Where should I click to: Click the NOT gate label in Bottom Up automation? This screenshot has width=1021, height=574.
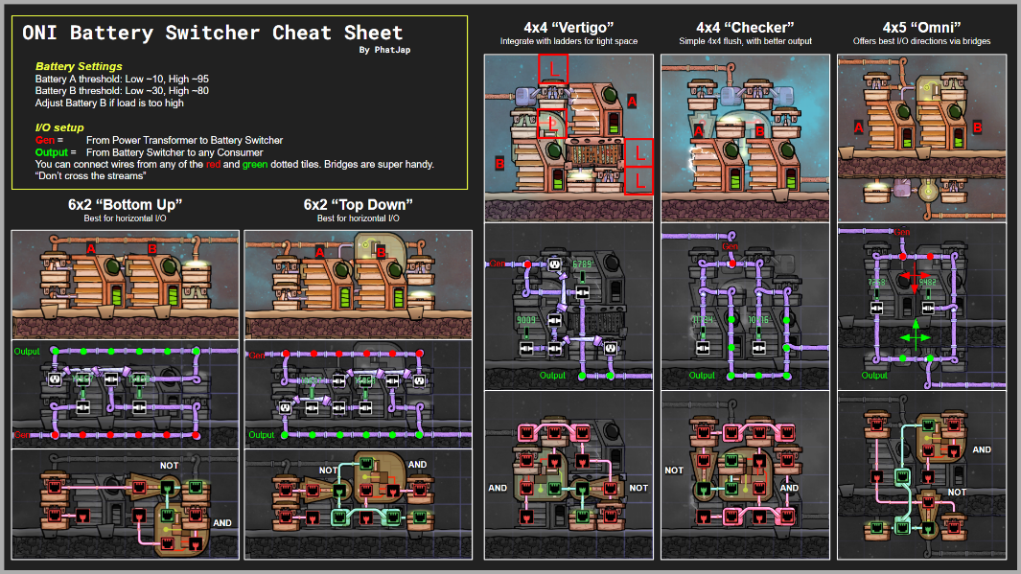point(170,466)
